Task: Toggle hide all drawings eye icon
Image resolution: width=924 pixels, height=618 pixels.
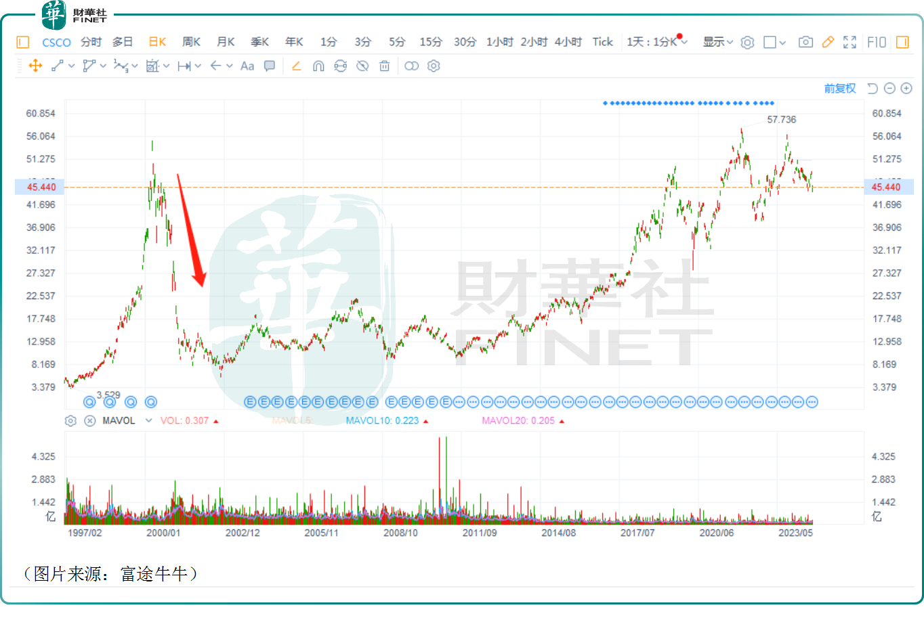Action: [362, 66]
